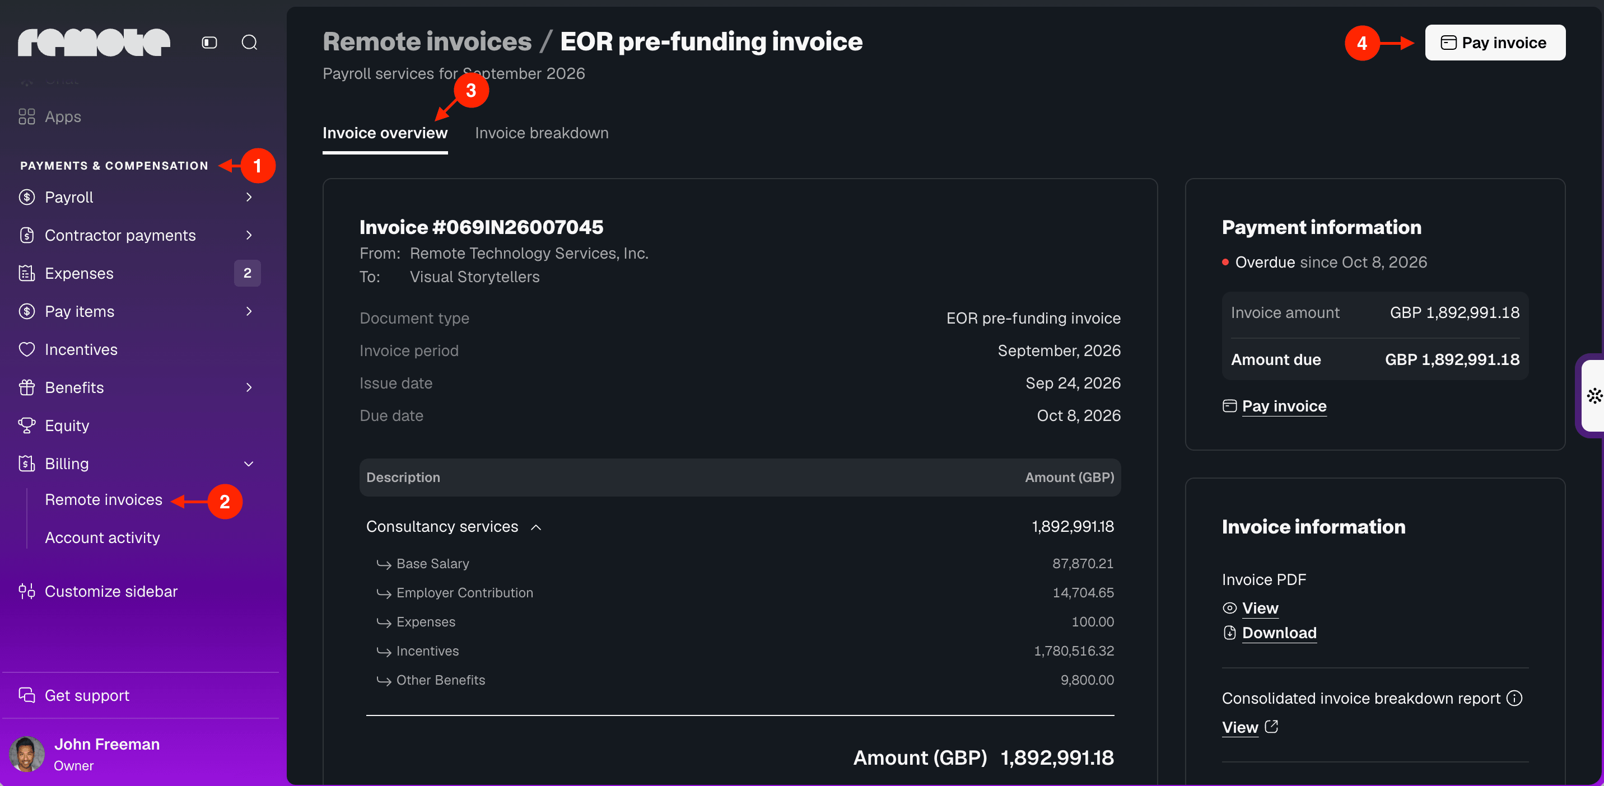Click the Pay items coin icon
Viewport: 1604px width, 786px height.
click(x=27, y=311)
